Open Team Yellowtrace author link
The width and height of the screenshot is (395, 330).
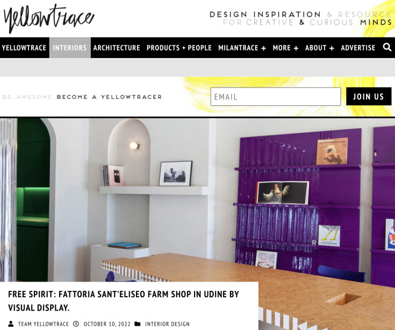(x=44, y=324)
